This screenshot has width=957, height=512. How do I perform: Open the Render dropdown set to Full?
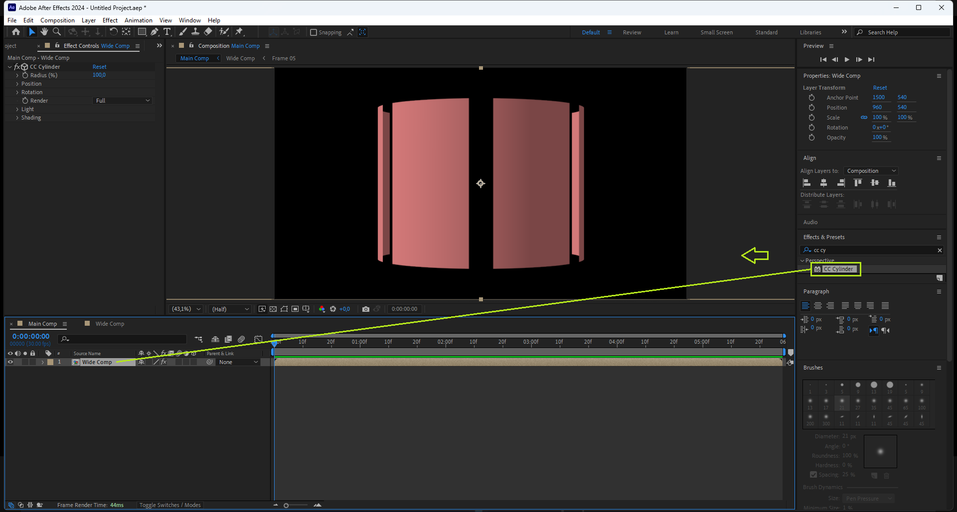[123, 101]
